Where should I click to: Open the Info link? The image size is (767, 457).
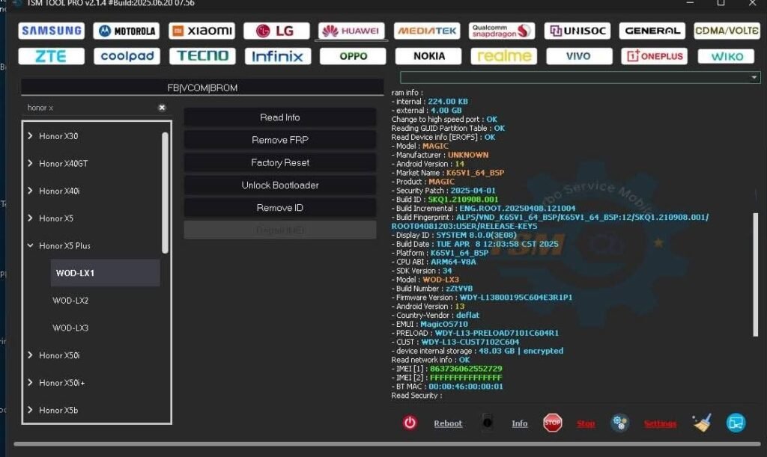pos(520,423)
